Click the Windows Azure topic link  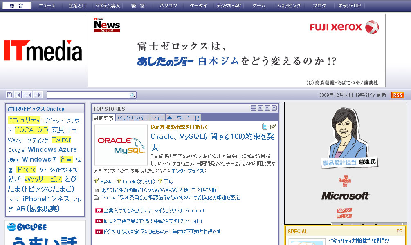(52, 149)
